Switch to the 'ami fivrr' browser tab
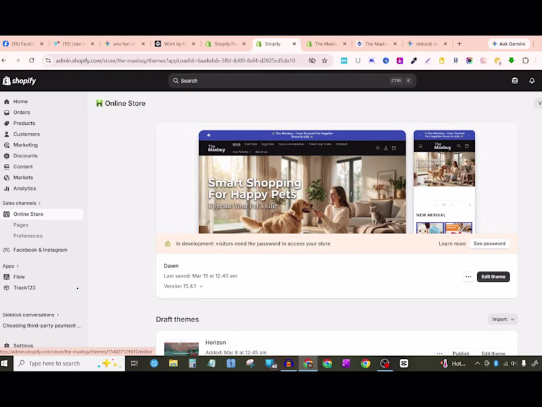 [x=125, y=44]
